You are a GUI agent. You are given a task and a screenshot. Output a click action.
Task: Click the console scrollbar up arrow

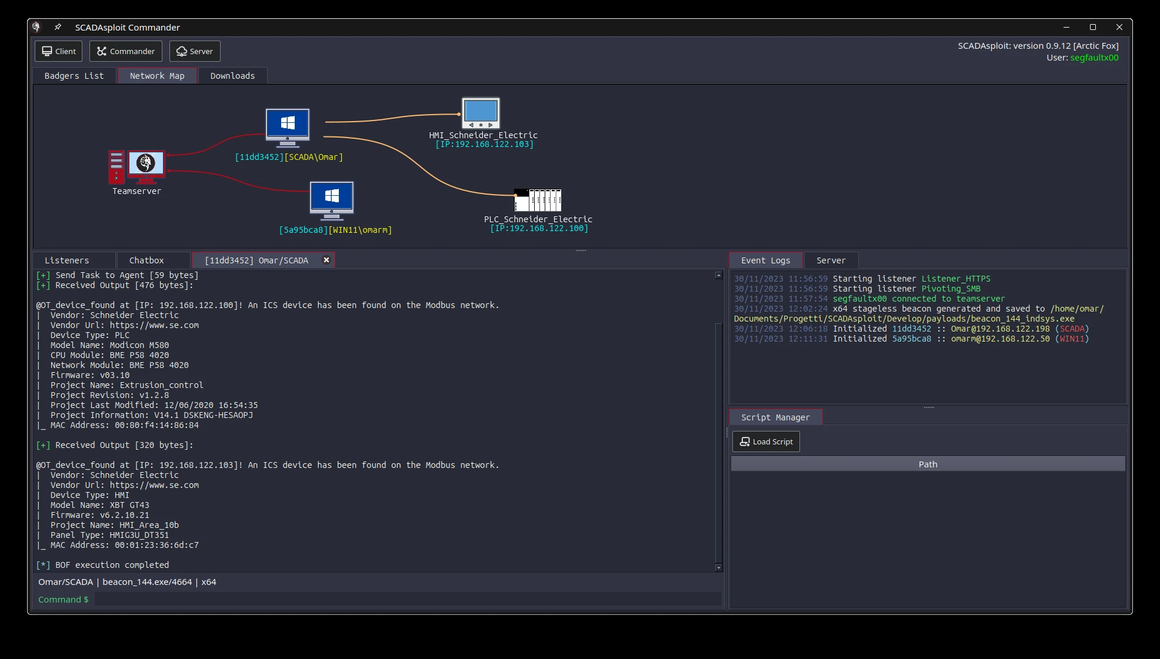[x=718, y=275]
